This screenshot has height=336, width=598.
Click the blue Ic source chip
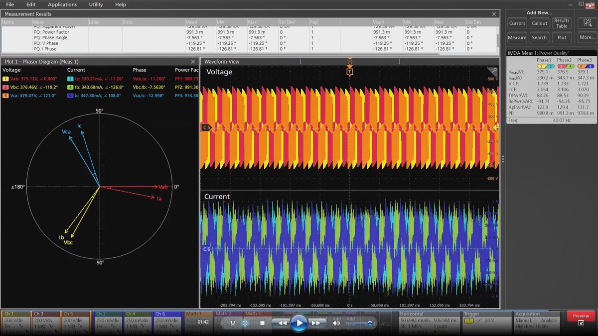(70, 96)
